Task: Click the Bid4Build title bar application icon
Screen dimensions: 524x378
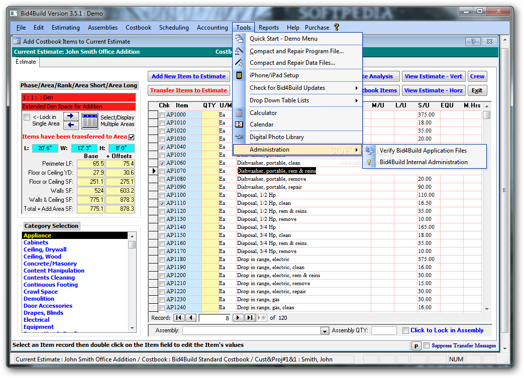Action: [x=14, y=14]
